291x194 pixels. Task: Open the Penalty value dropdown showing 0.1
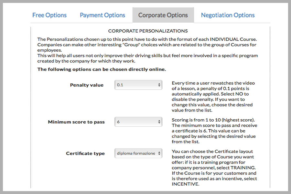tap(138, 85)
